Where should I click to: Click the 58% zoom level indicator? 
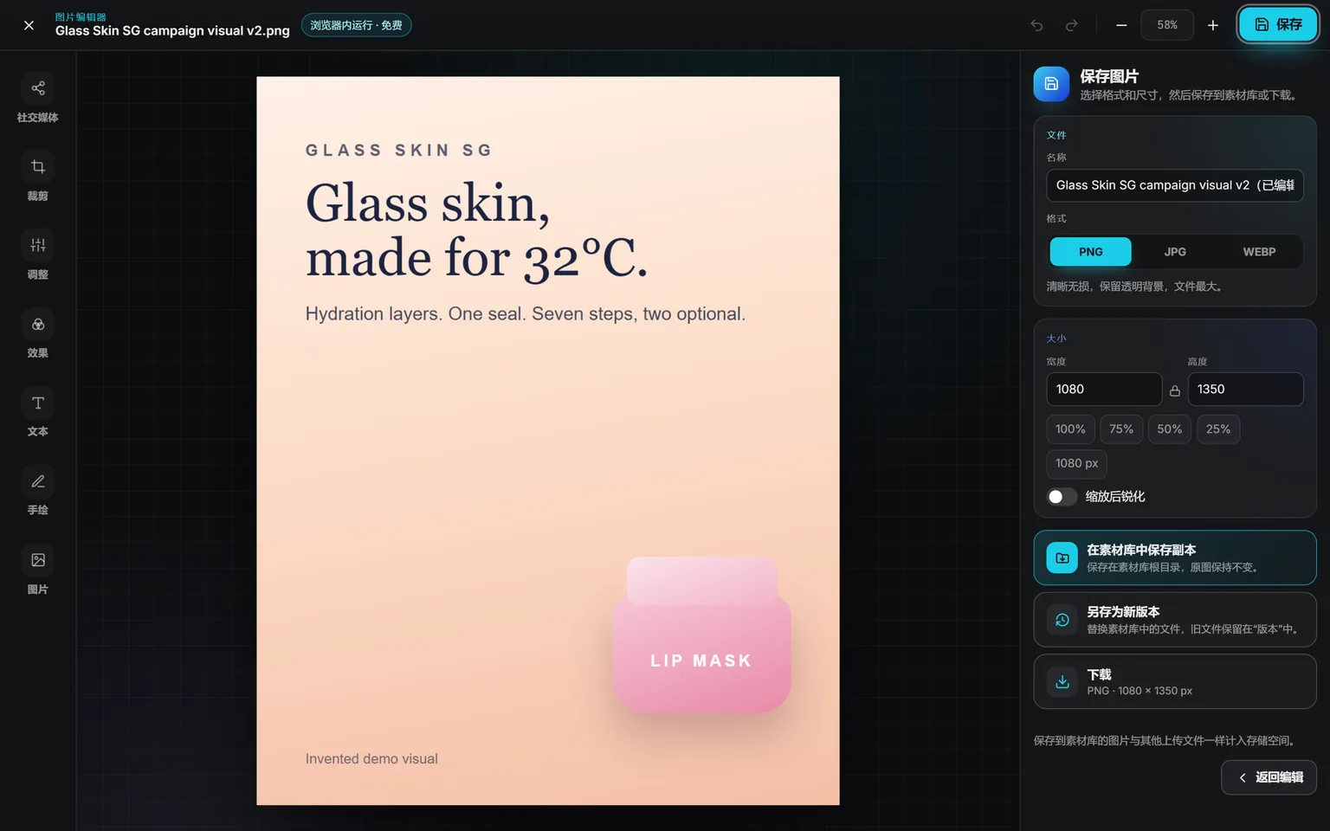tap(1167, 25)
